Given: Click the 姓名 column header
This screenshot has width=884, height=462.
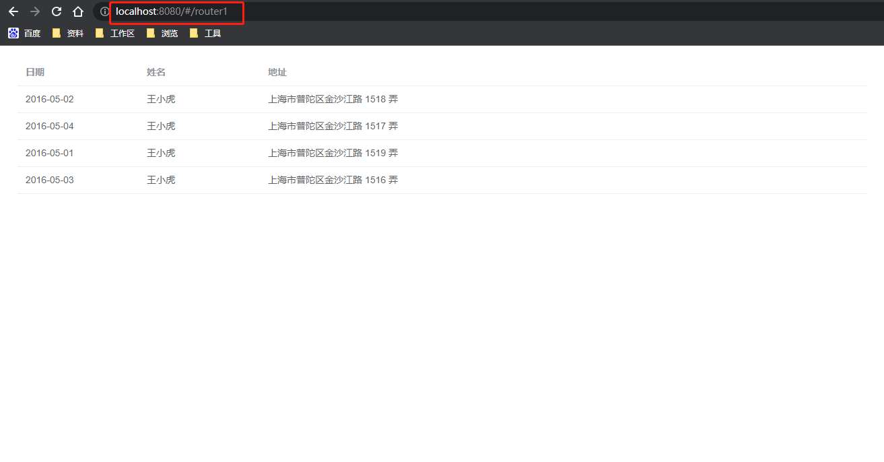Looking at the screenshot, I should (x=156, y=72).
